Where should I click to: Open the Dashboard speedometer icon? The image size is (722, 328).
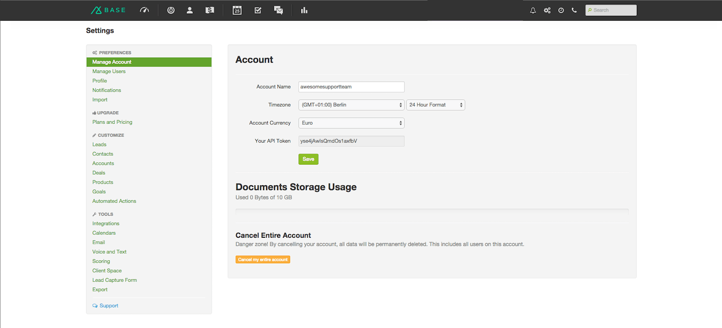pos(144,10)
